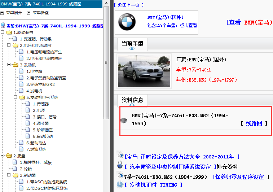Open 汽车防盗及中央控制门锁系统设定 link
273x192 pixels.
[x=170, y=167]
